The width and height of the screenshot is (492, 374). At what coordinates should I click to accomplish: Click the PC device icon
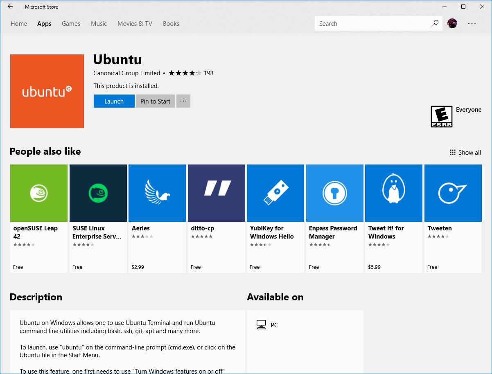click(261, 325)
